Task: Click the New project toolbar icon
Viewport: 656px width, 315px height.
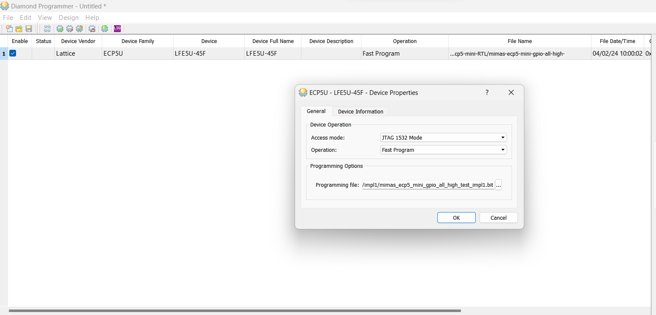Action: click(x=9, y=29)
